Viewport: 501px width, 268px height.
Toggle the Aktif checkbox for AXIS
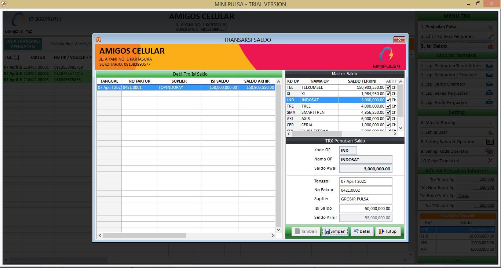pyautogui.click(x=388, y=119)
